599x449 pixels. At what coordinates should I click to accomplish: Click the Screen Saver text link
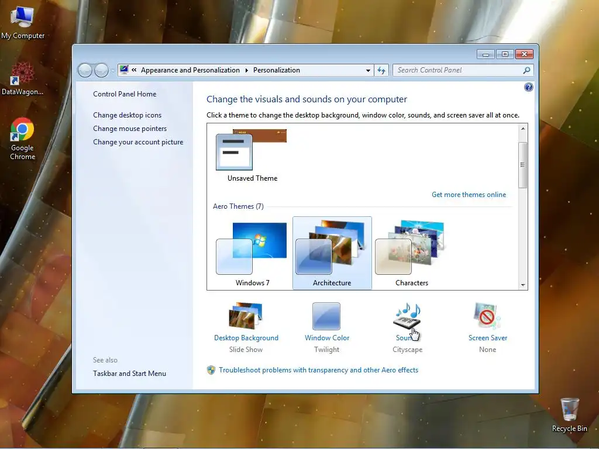pyautogui.click(x=488, y=338)
